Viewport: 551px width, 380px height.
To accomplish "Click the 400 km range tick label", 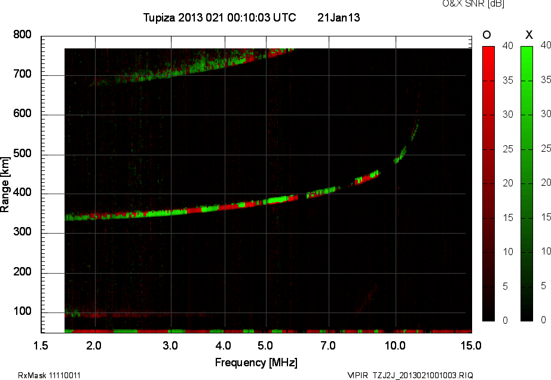I will pos(23,192).
